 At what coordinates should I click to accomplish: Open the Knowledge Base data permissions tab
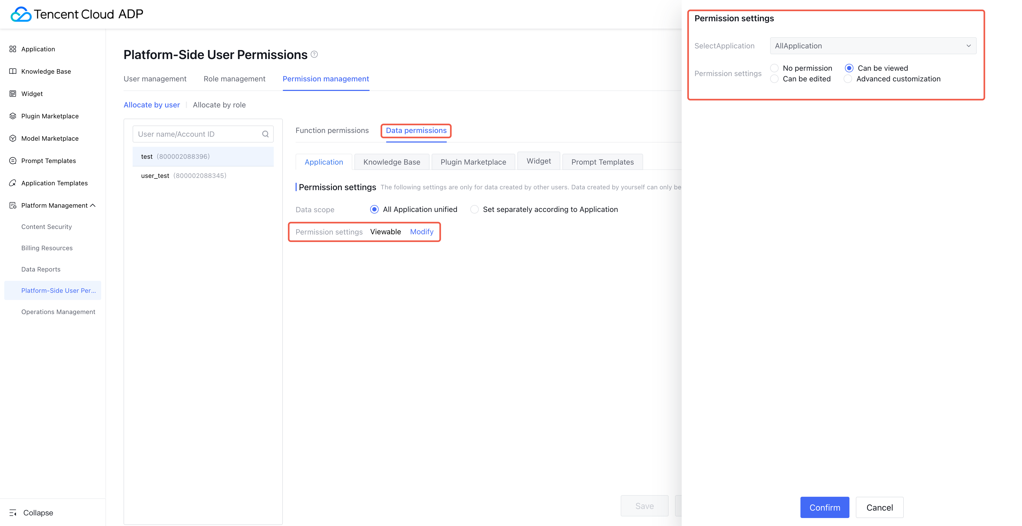[x=392, y=162]
